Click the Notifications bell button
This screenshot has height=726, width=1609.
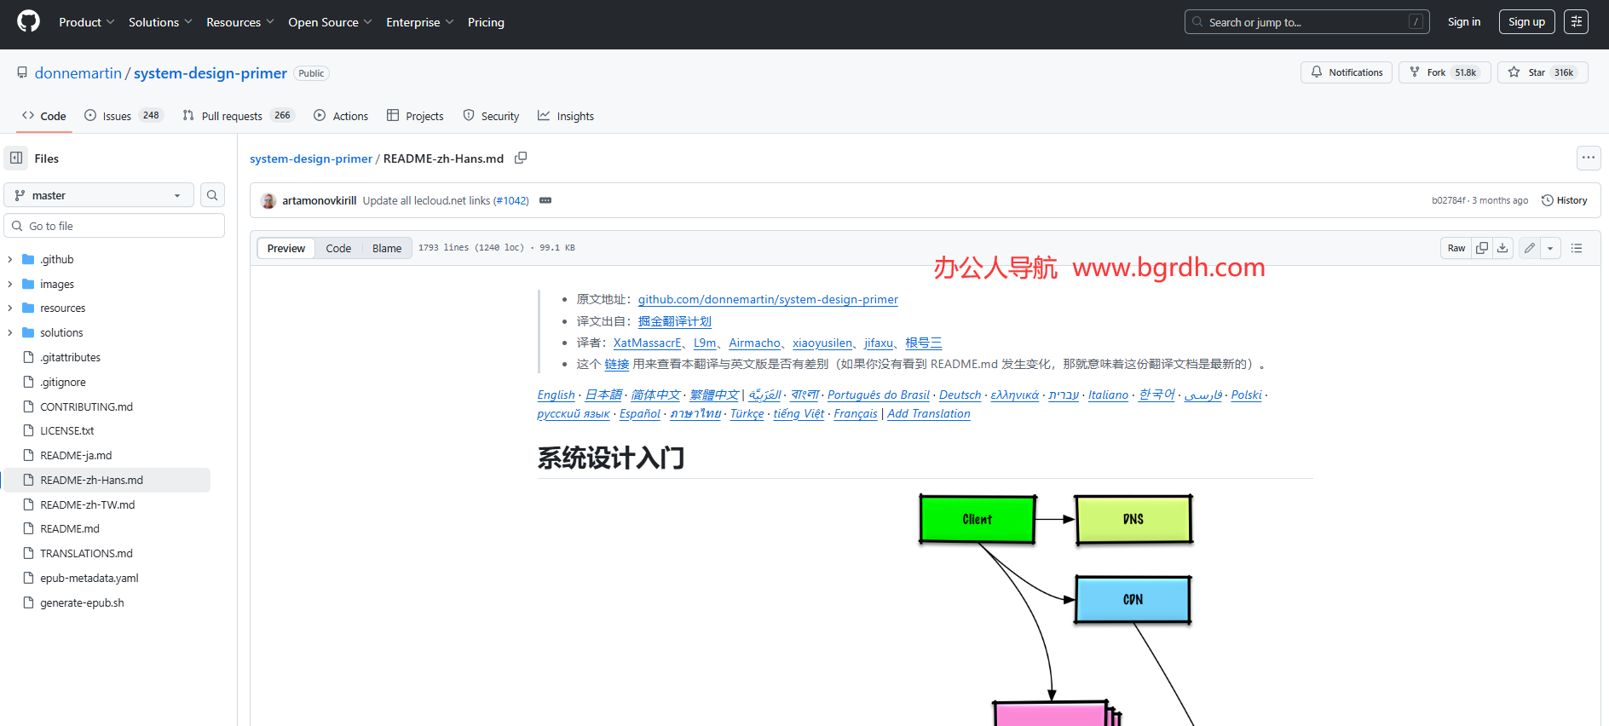coord(1346,72)
